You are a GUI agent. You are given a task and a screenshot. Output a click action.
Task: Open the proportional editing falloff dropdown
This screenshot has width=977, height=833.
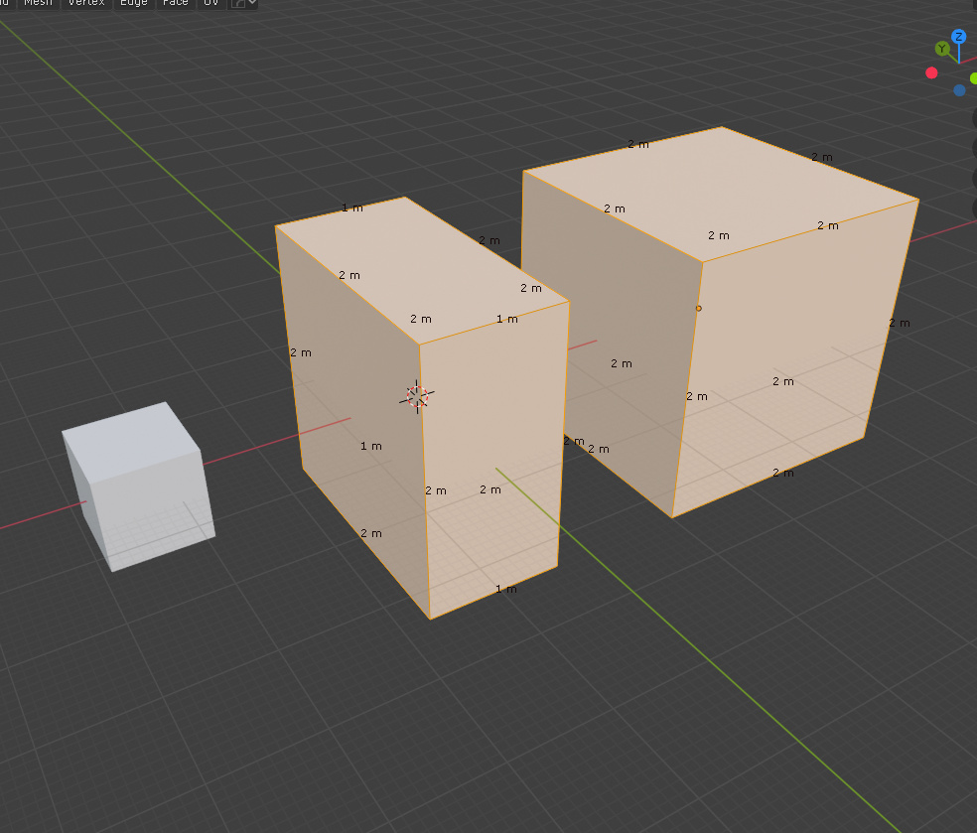tap(251, 4)
